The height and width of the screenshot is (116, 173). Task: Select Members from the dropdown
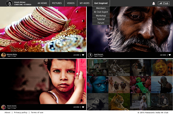coord(101,8)
